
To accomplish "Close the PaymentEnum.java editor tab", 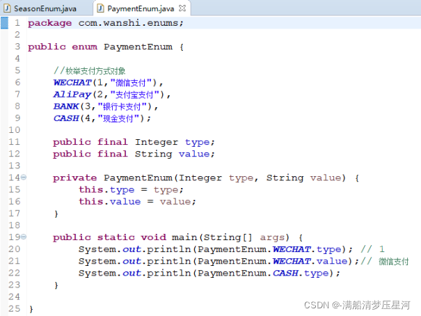I will point(182,8).
